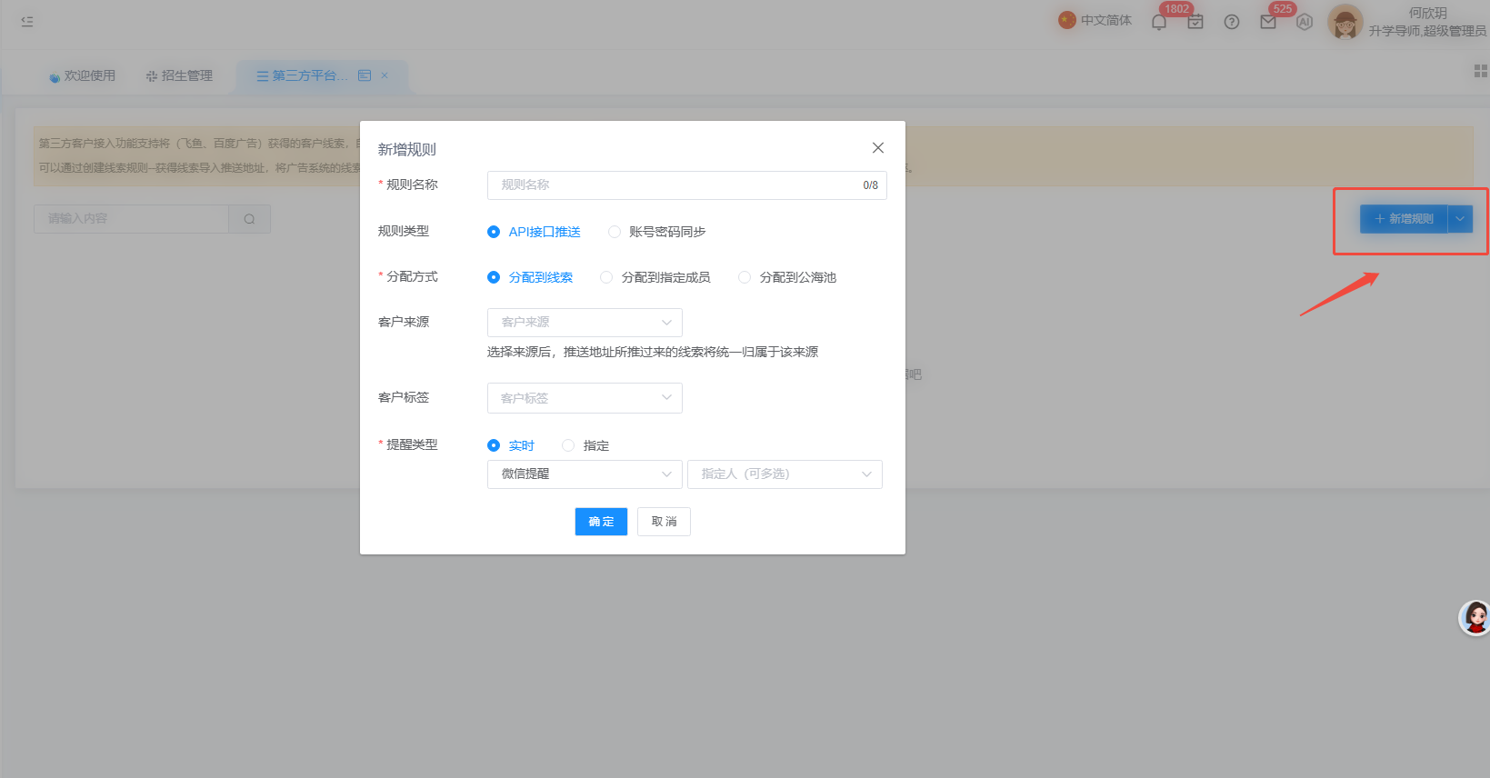Open the calendar task icon
This screenshot has height=778, width=1490.
1195,22
